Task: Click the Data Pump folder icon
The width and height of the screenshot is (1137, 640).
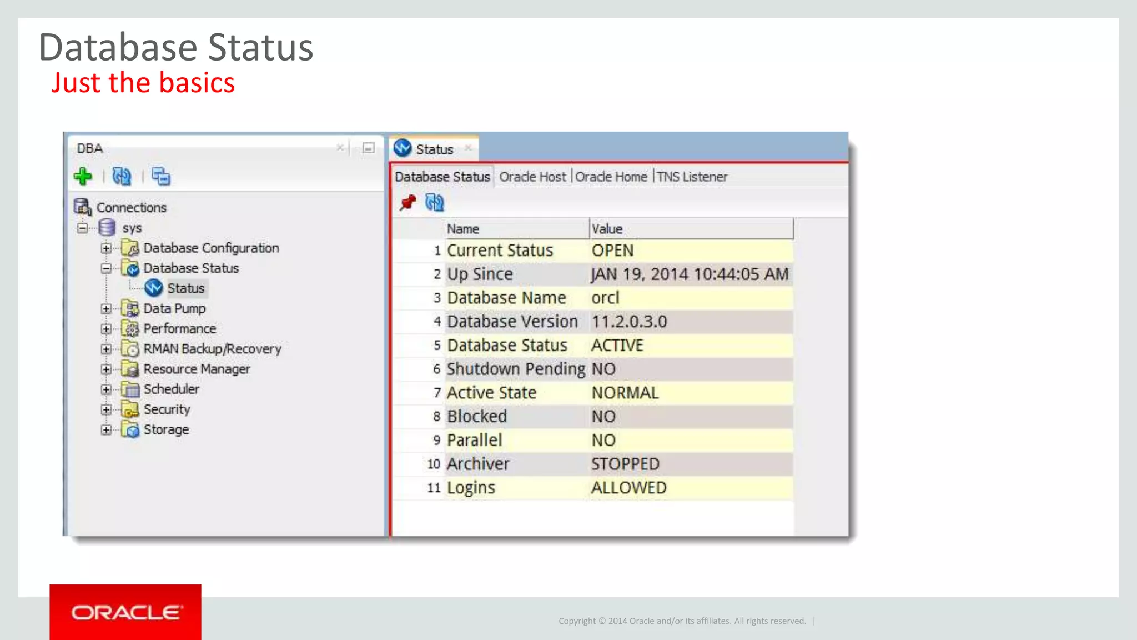Action: (x=130, y=308)
